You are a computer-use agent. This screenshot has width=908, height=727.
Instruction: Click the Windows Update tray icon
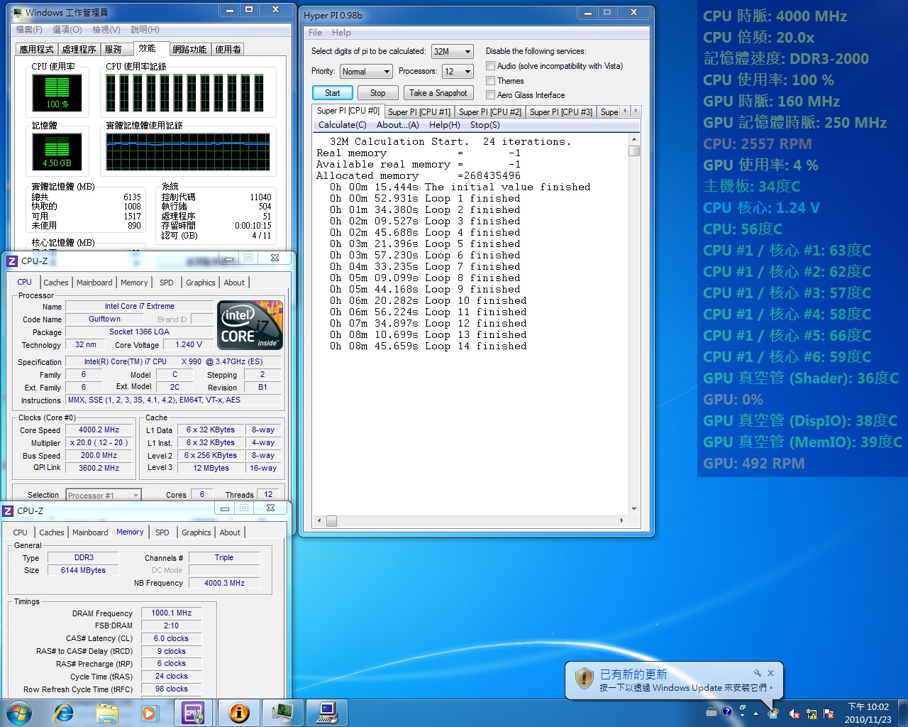pyautogui.click(x=774, y=712)
